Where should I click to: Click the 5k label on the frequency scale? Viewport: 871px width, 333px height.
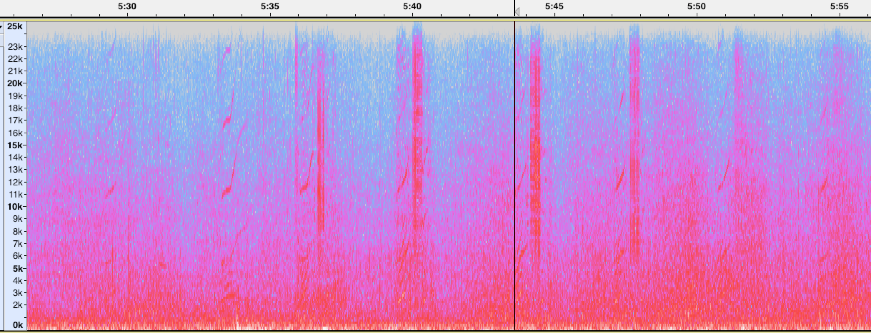click(17, 268)
